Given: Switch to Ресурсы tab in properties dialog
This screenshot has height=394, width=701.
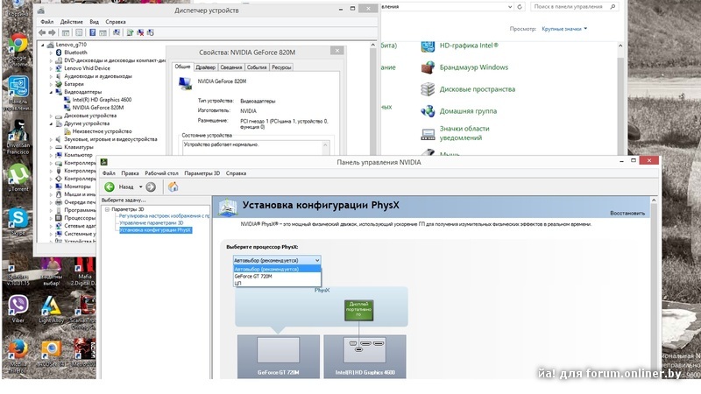Looking at the screenshot, I should (x=281, y=67).
